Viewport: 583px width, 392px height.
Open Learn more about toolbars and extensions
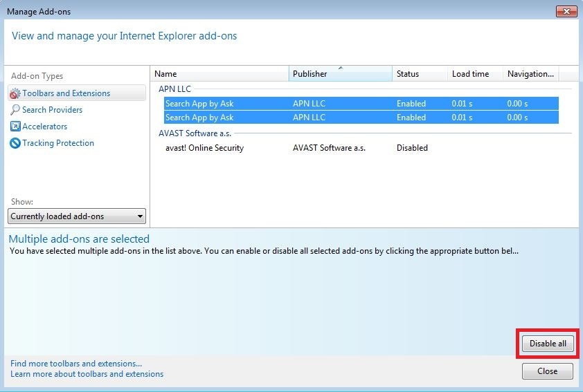click(x=87, y=374)
